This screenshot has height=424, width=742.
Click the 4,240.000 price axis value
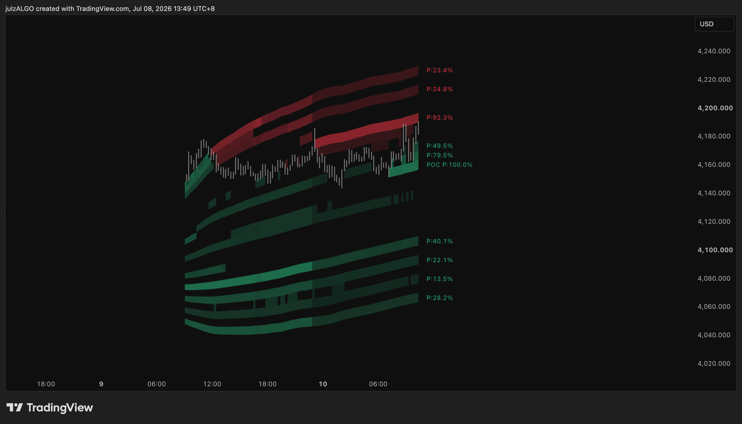[x=714, y=51]
